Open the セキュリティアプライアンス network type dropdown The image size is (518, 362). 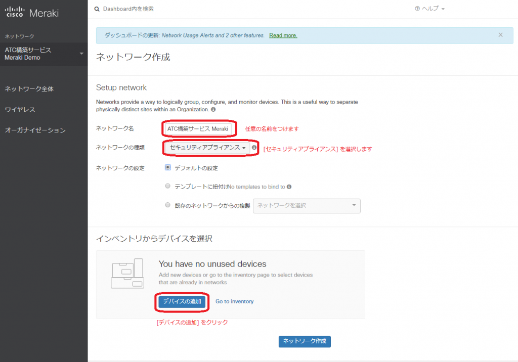(x=207, y=148)
